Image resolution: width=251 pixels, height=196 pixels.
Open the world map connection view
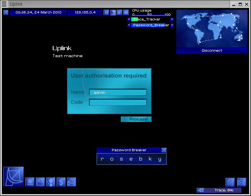coord(212,29)
